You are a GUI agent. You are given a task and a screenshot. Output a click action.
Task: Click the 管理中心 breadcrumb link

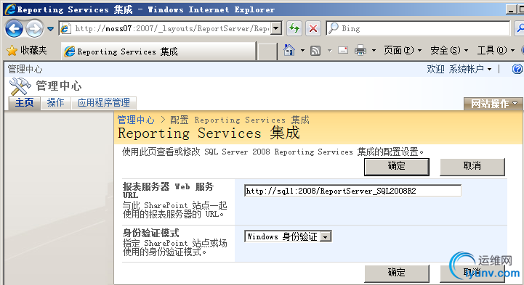[x=136, y=120]
